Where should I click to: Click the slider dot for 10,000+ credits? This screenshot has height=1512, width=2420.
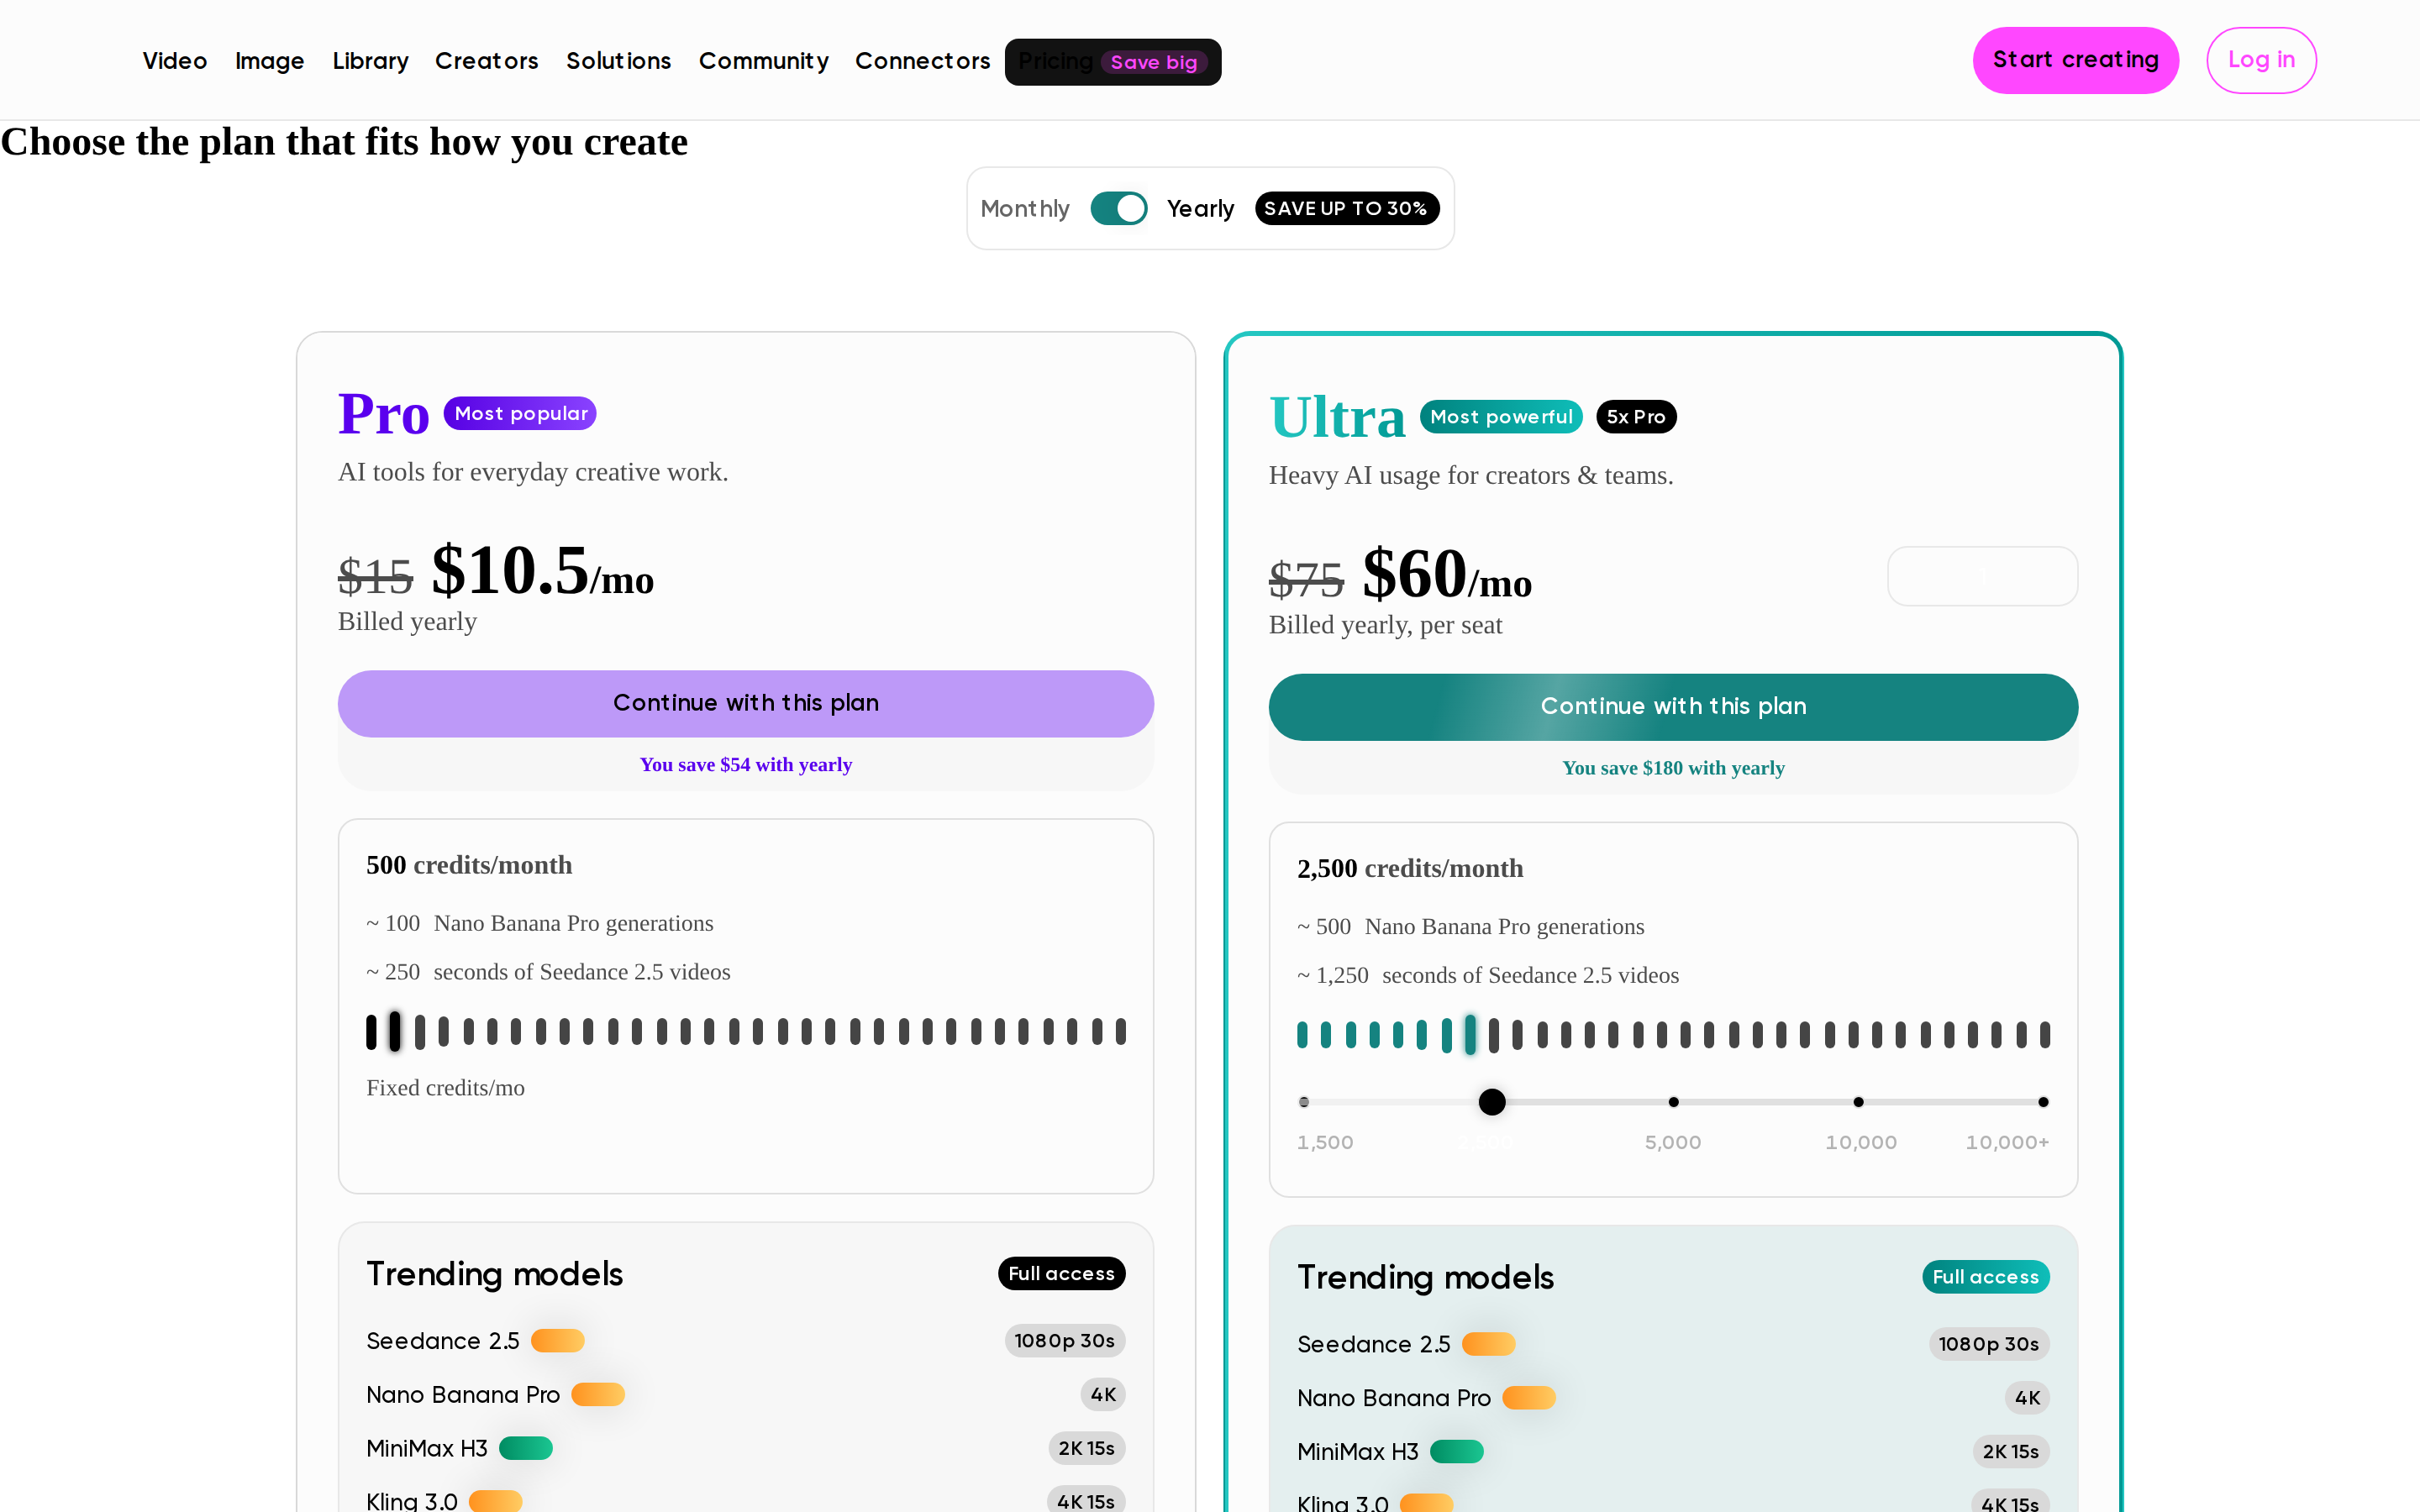pyautogui.click(x=2043, y=1102)
